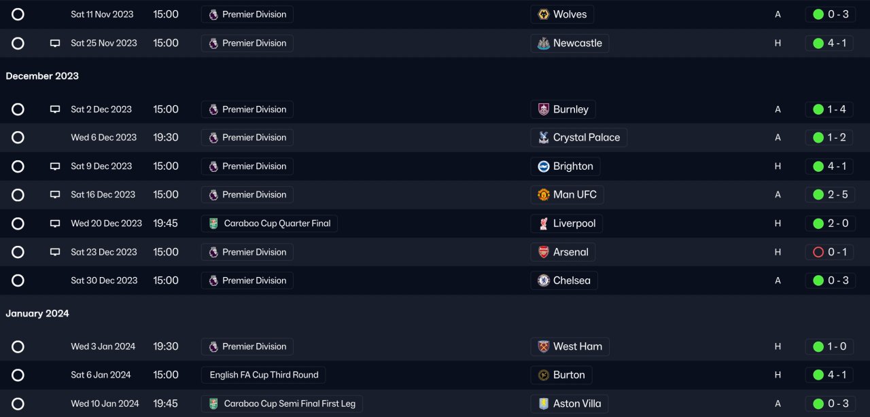The image size is (870, 417).
Task: Click the green win indicator on the Burton result
Action: 818,375
